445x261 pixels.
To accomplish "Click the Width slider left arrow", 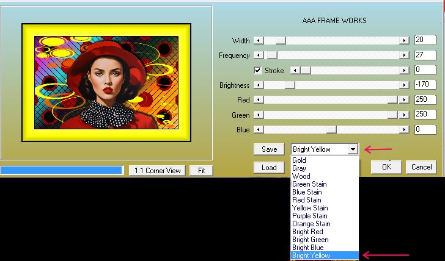I will 258,40.
